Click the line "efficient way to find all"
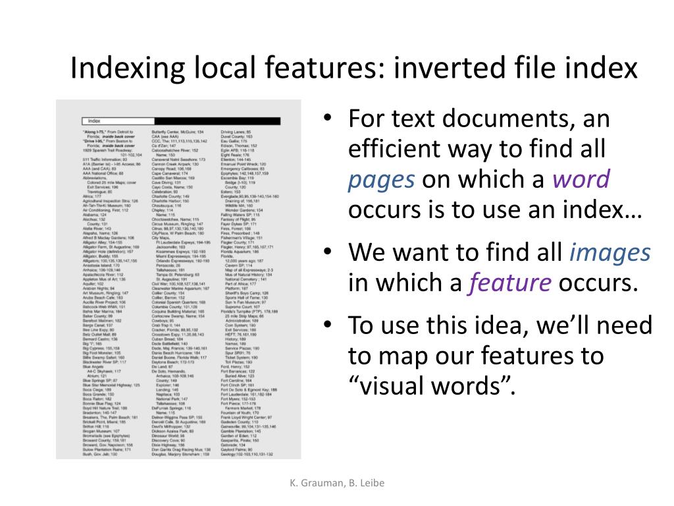The image size is (674, 506). [477, 148]
